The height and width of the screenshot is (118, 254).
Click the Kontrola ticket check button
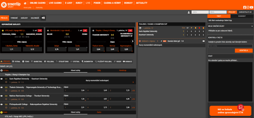pyautogui.click(x=244, y=51)
